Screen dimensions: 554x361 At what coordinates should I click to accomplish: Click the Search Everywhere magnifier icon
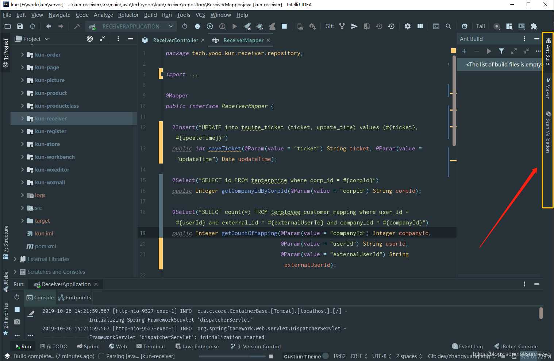[448, 26]
